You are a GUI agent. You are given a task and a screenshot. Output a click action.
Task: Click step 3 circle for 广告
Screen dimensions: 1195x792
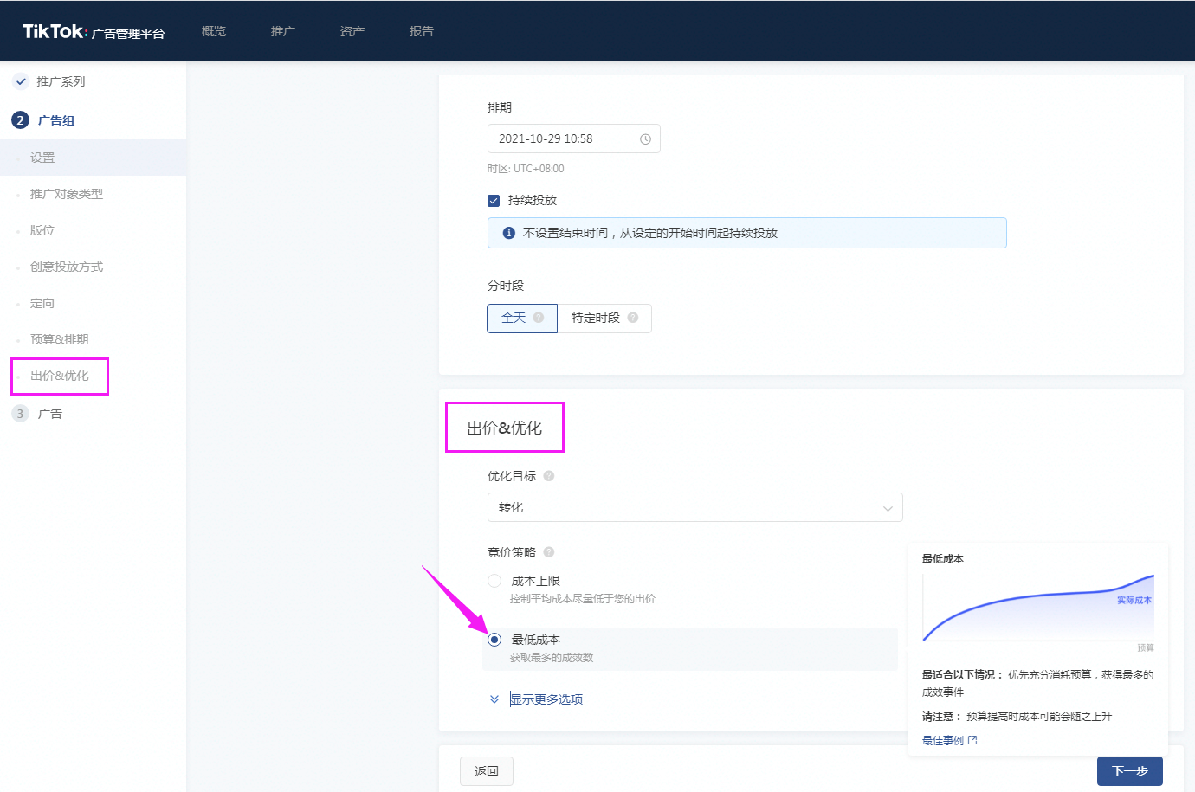pos(20,414)
